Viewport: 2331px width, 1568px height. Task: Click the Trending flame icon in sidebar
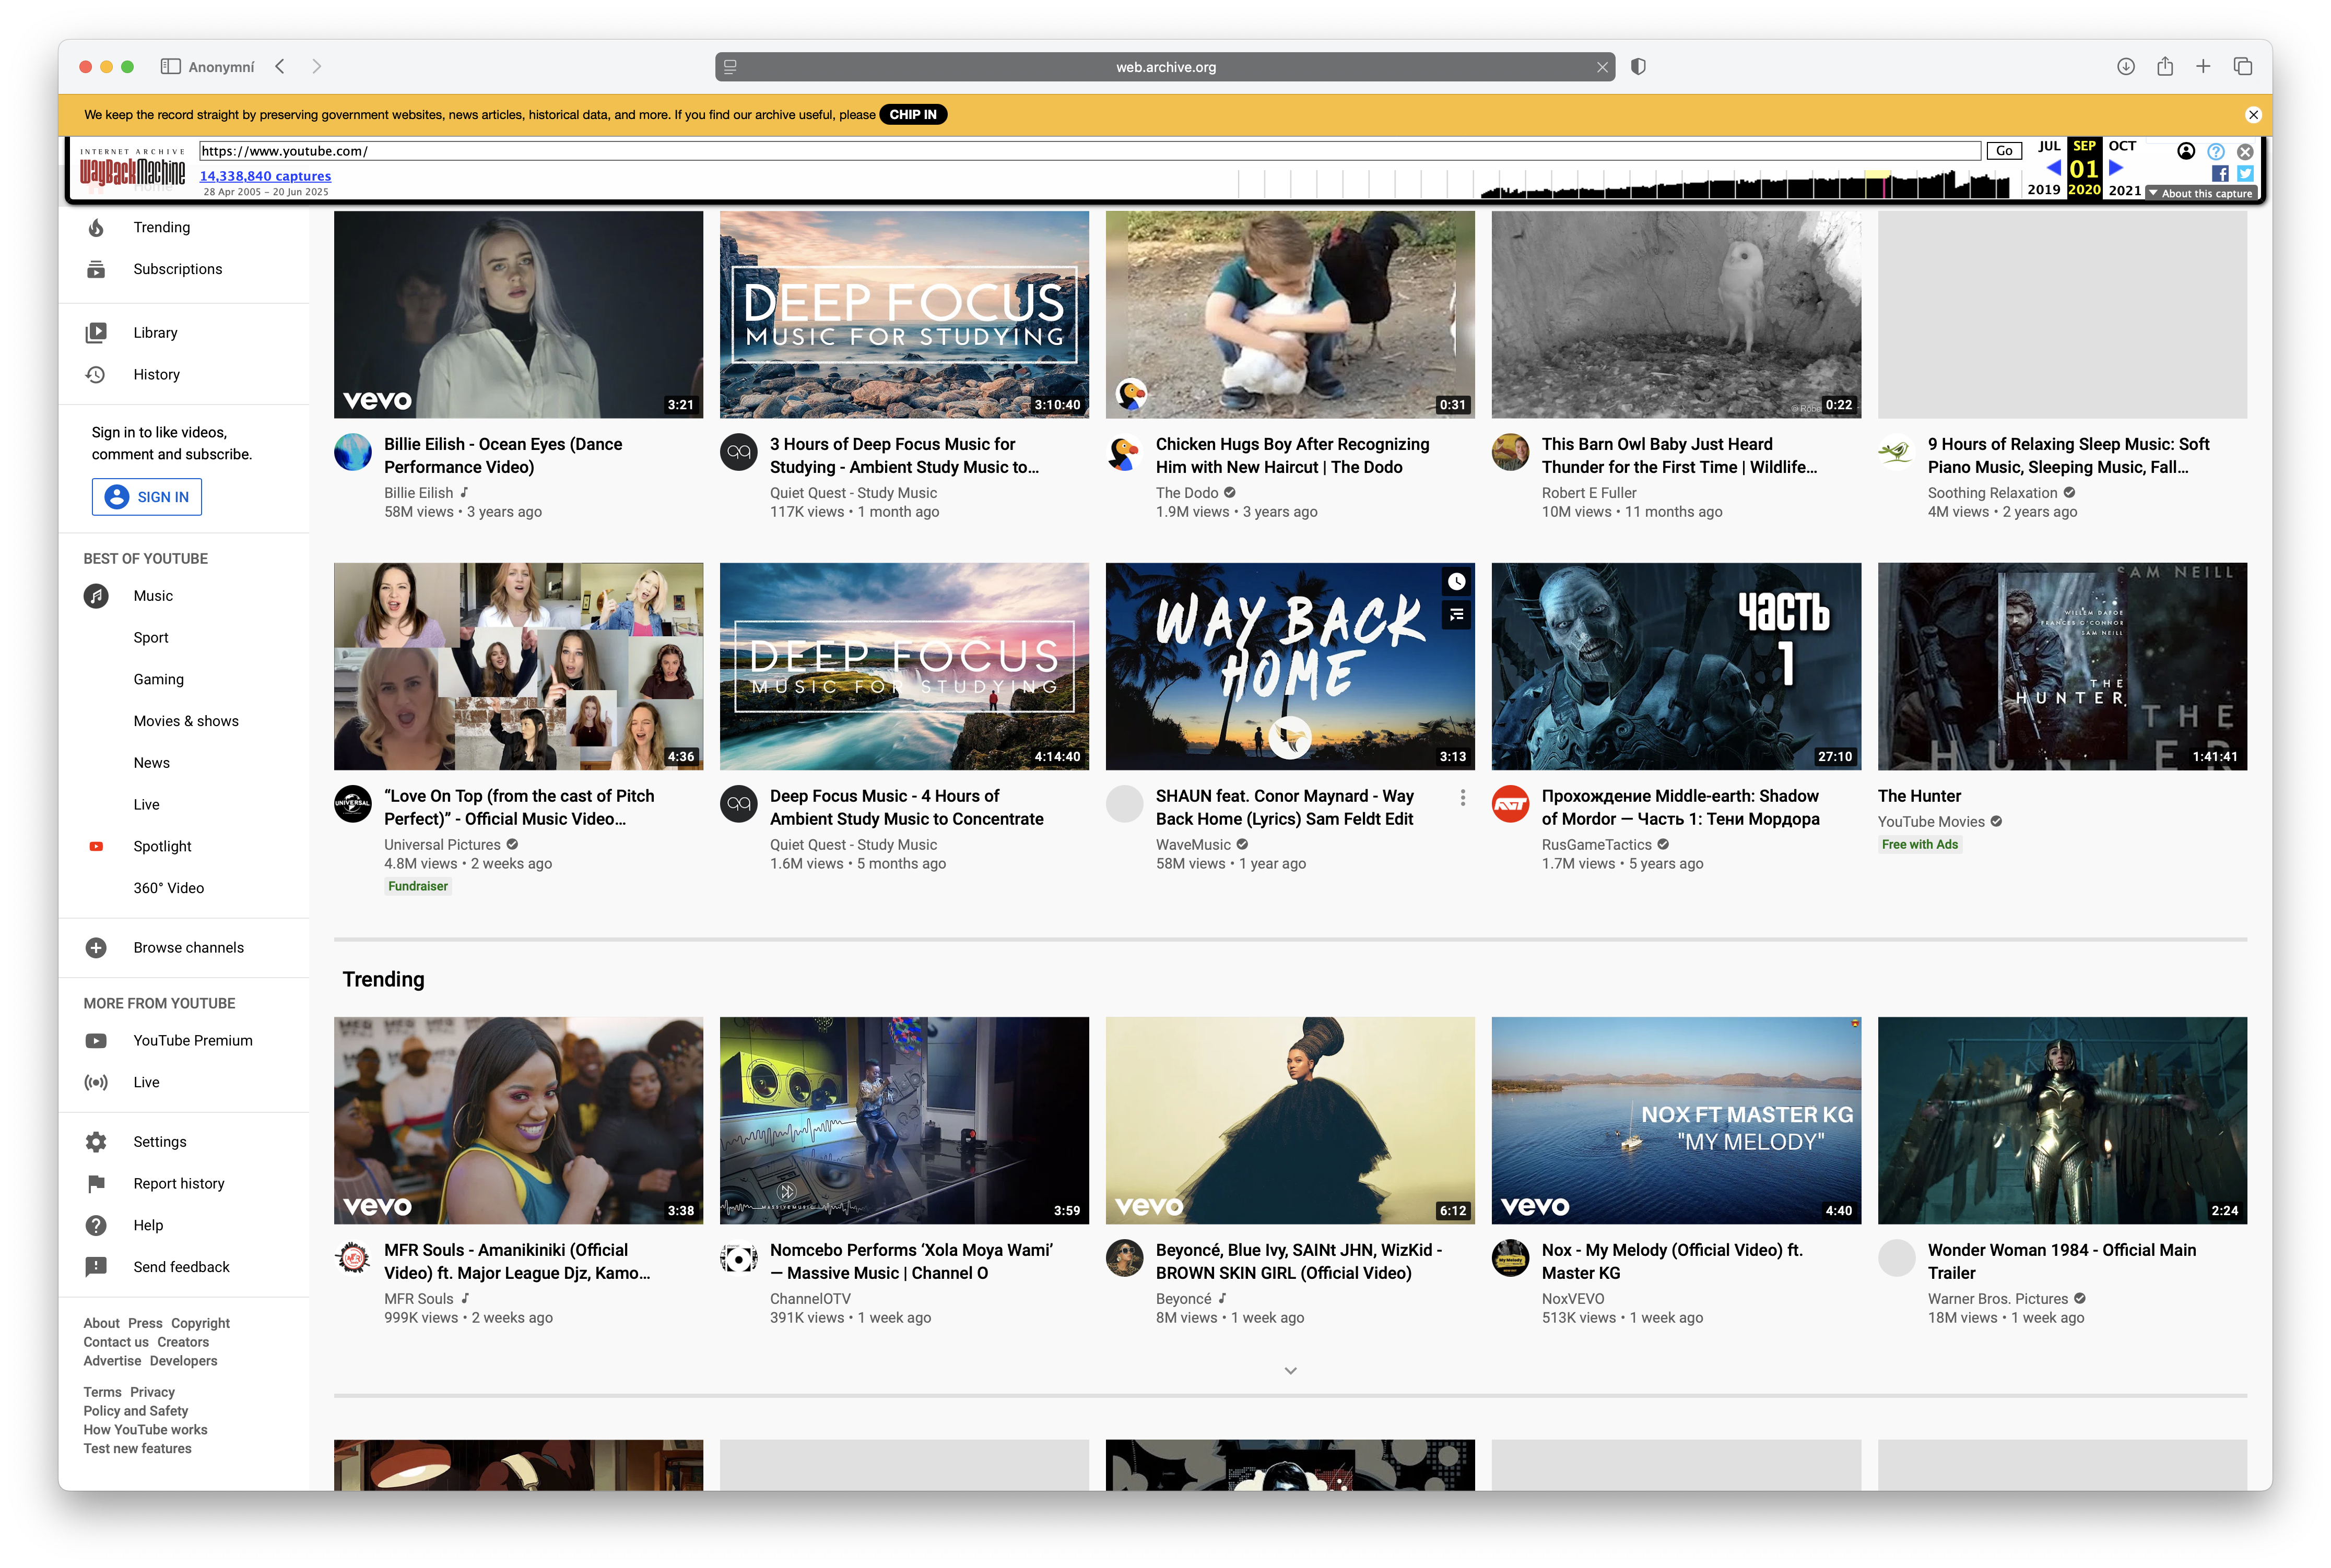(x=96, y=228)
